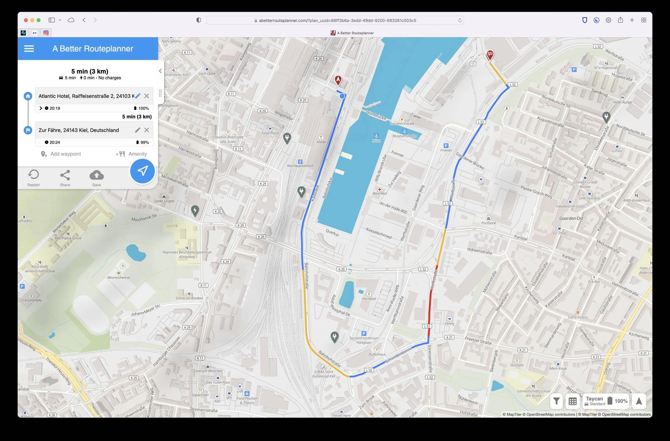Click the Museumshafen anchor icon
This screenshot has height=441, width=670.
tap(405, 131)
